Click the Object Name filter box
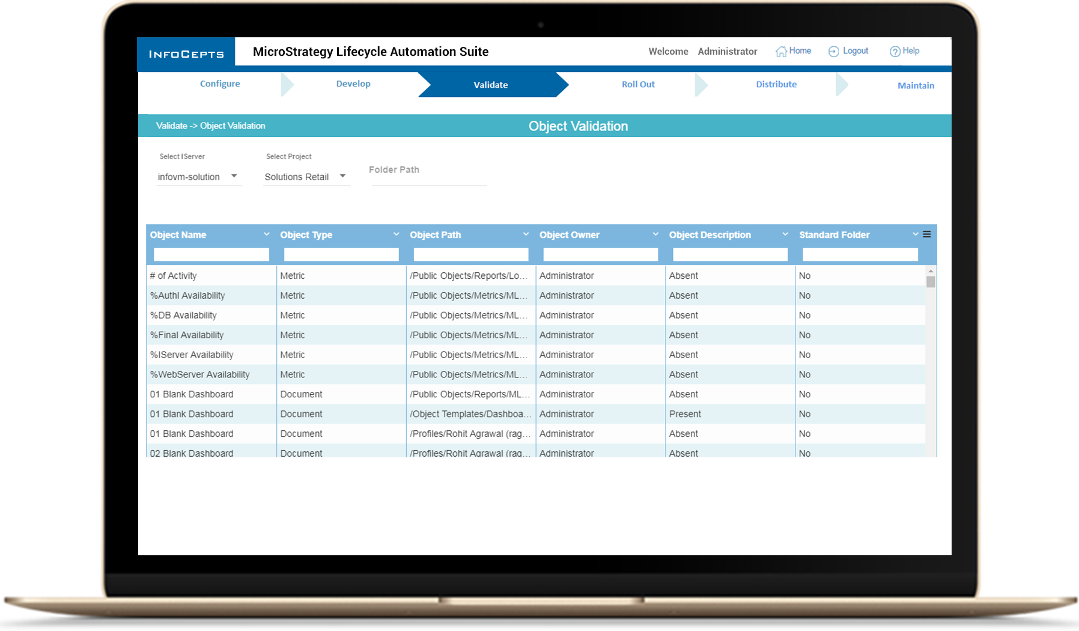1079x631 pixels. pos(211,255)
